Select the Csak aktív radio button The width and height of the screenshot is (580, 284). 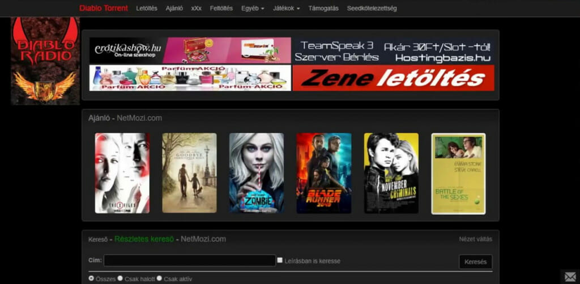coord(159,278)
